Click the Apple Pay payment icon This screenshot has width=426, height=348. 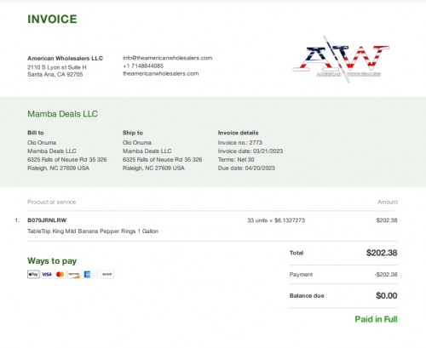point(33,274)
